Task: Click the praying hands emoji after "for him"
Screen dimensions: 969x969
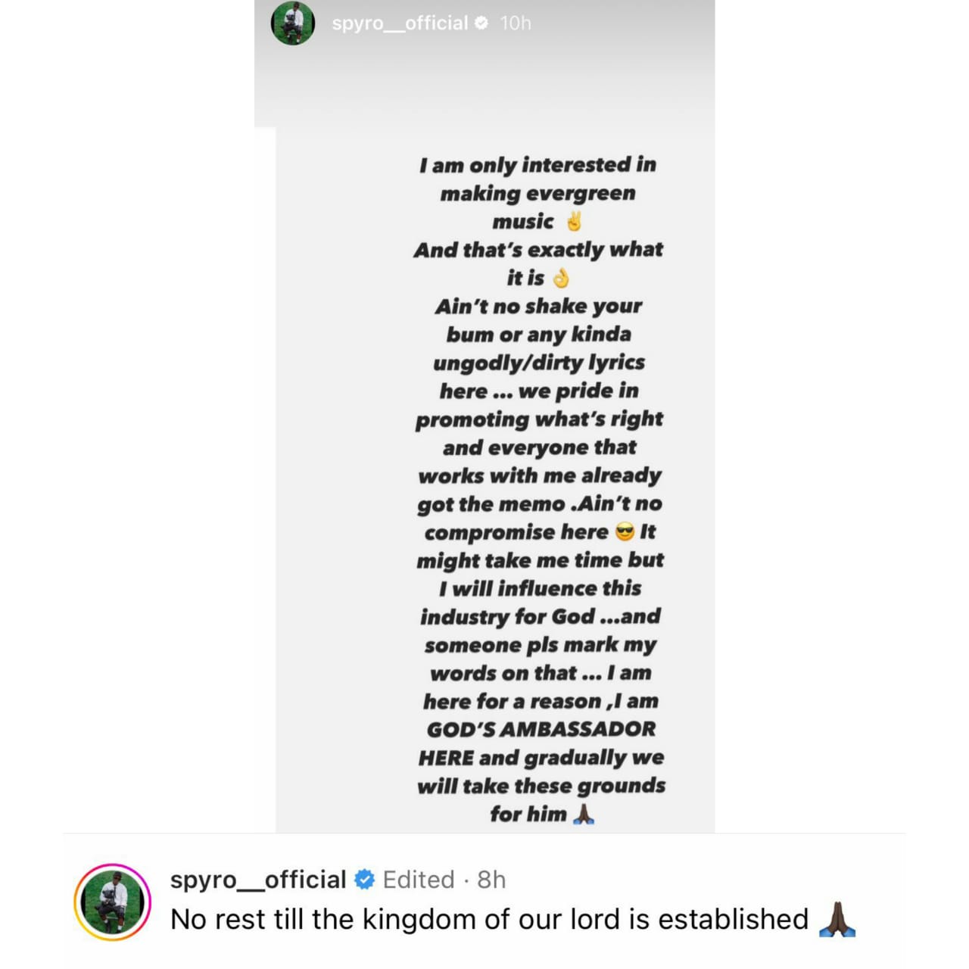Action: click(583, 815)
